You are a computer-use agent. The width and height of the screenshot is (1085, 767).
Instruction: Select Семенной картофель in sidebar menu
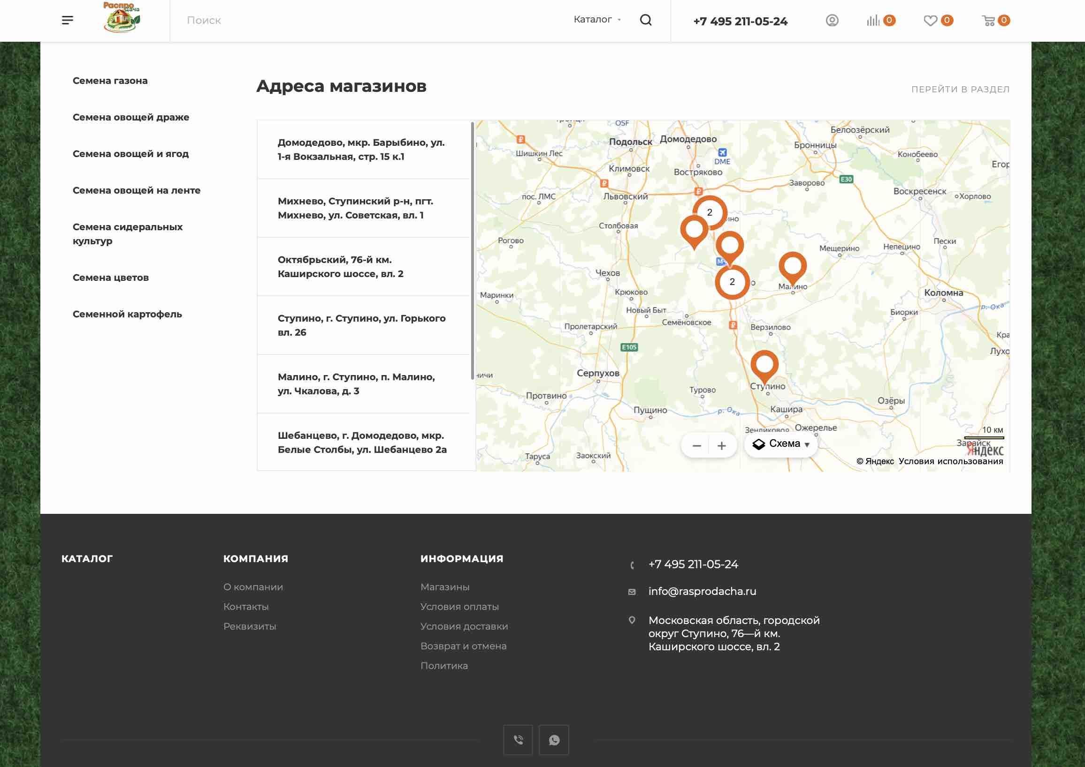click(x=127, y=314)
